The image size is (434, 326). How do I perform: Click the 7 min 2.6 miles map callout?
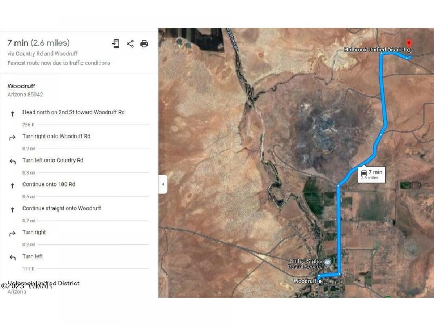(x=371, y=175)
